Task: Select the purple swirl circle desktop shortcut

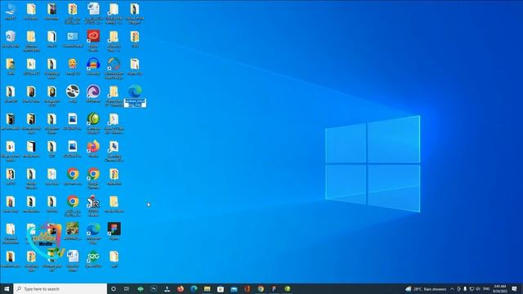Action: (93, 94)
